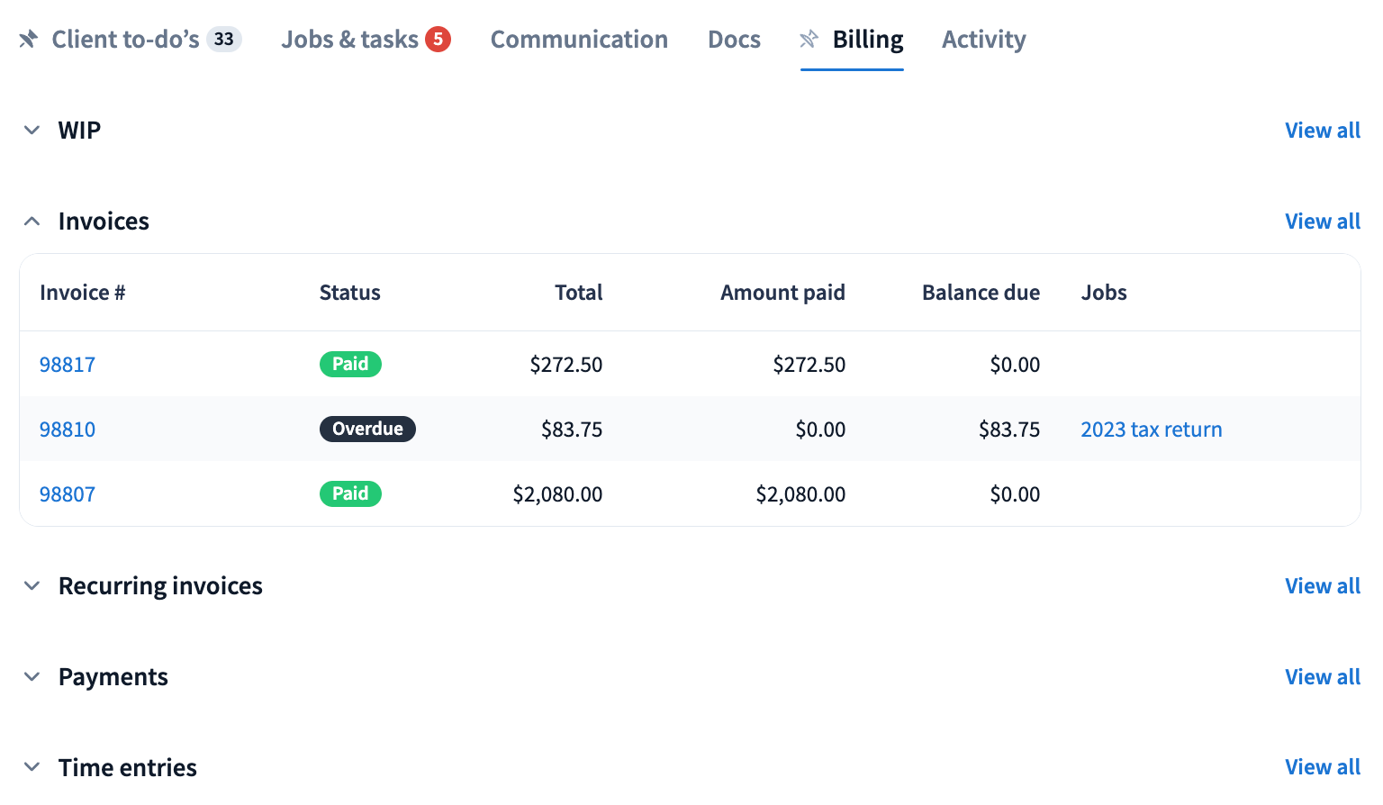This screenshot has height=805, width=1383.
Task: Open invoice 98817
Action: [68, 365]
